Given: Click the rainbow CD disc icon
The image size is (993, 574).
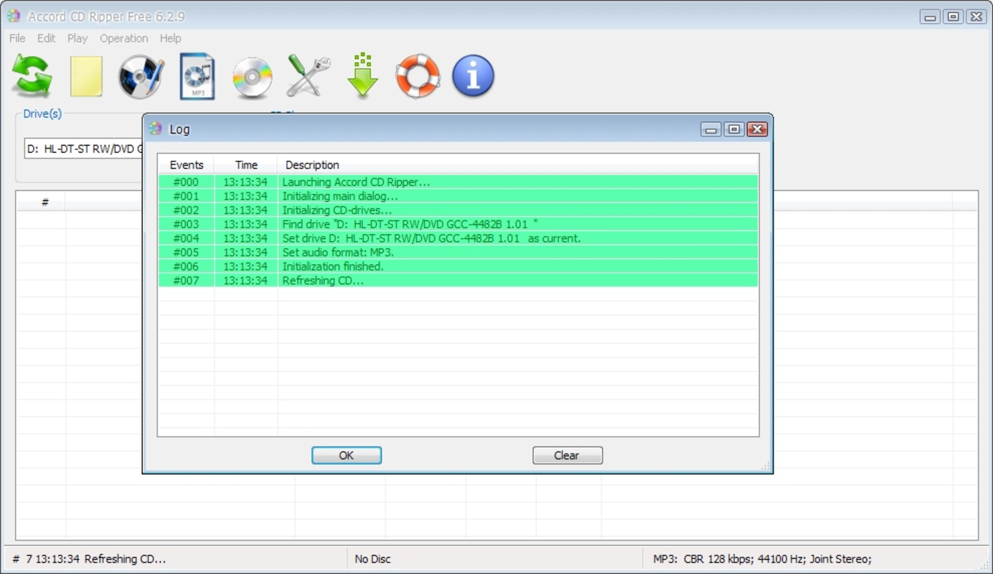Looking at the screenshot, I should [253, 77].
